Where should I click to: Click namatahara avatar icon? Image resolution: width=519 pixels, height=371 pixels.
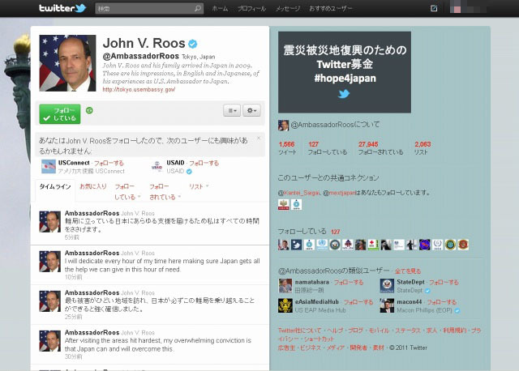pos(285,286)
